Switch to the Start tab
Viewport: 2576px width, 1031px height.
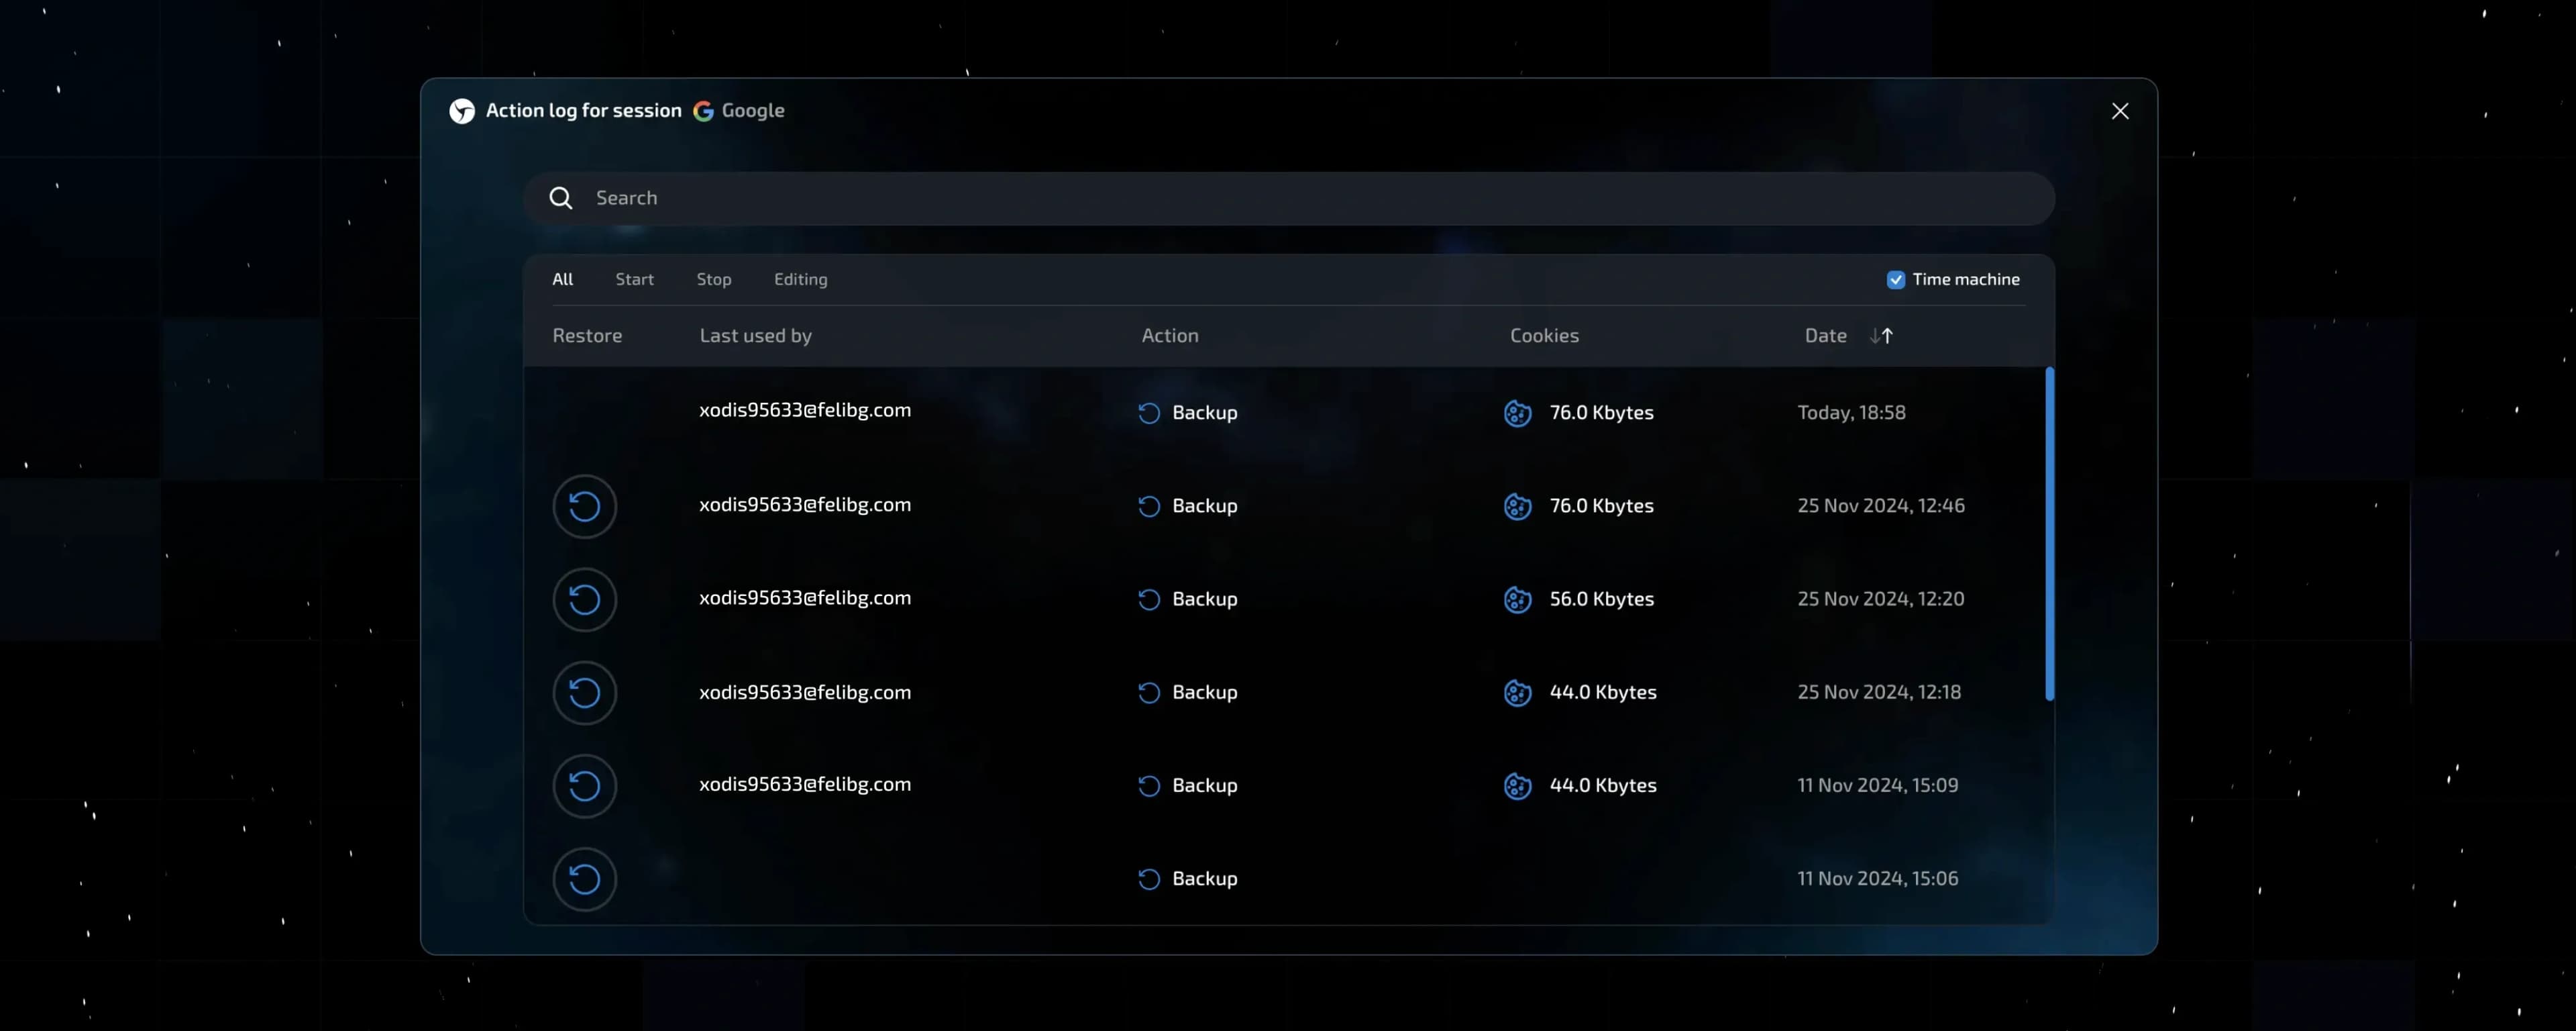pyautogui.click(x=634, y=279)
